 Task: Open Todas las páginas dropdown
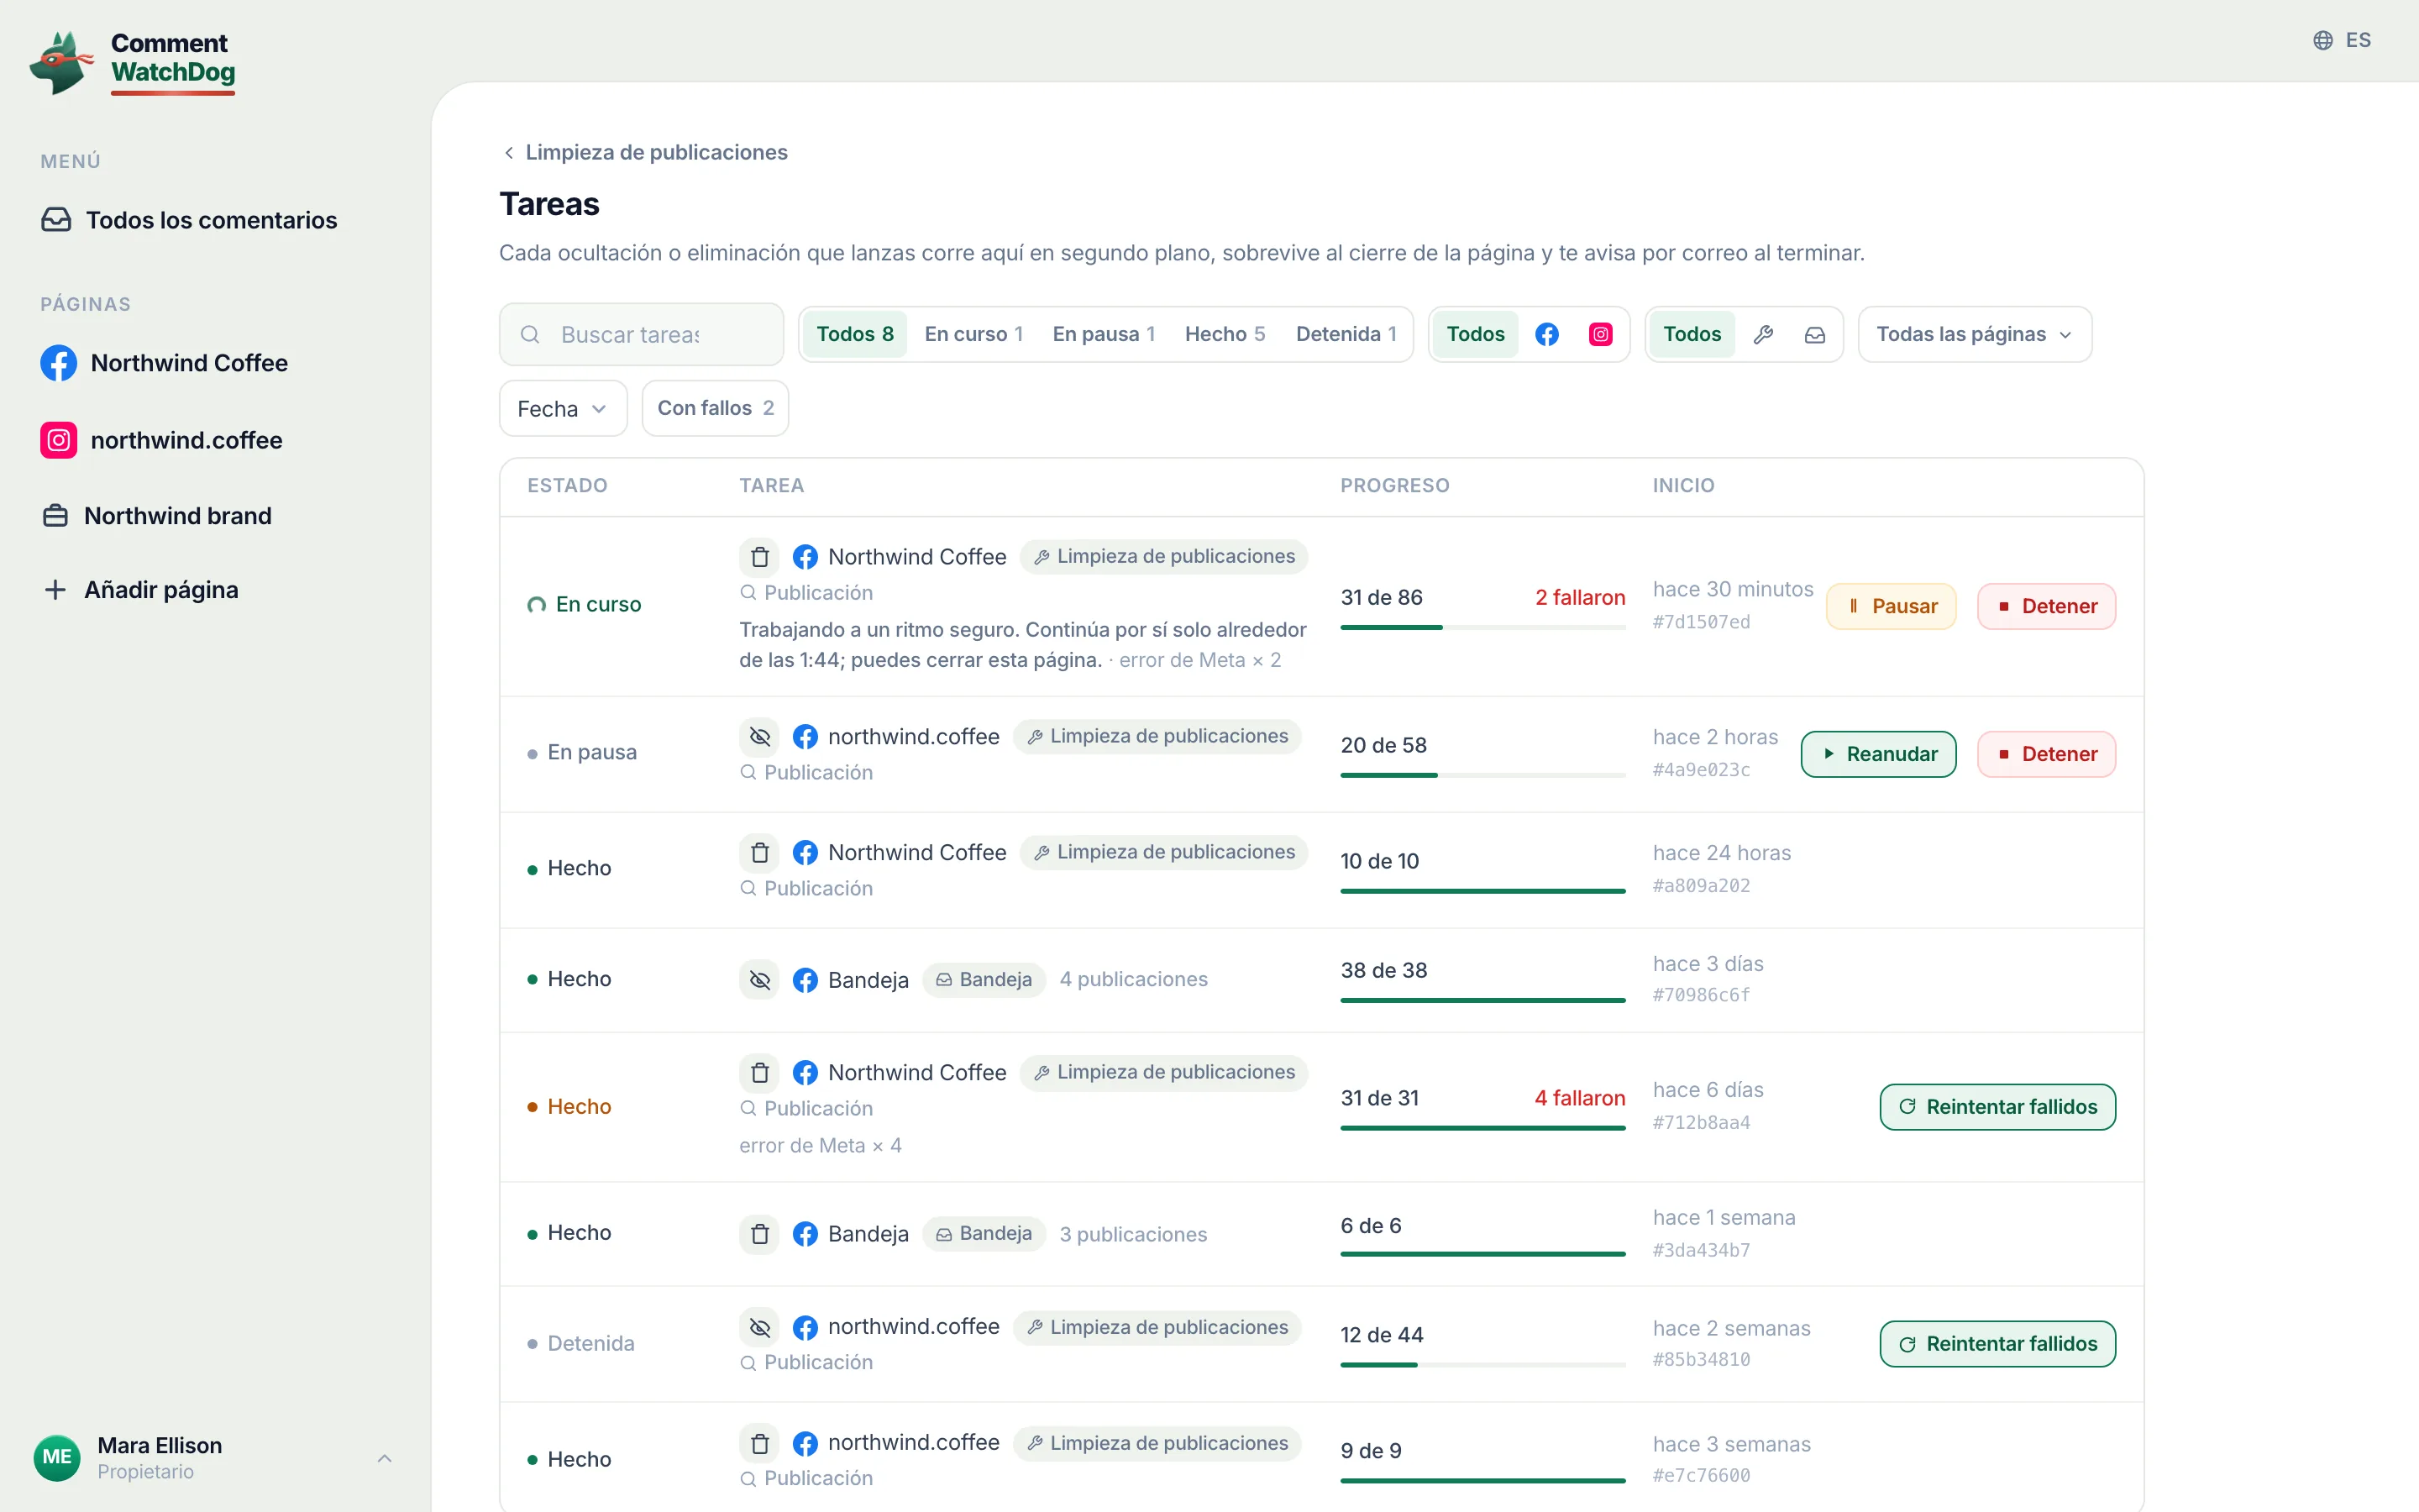(1974, 334)
